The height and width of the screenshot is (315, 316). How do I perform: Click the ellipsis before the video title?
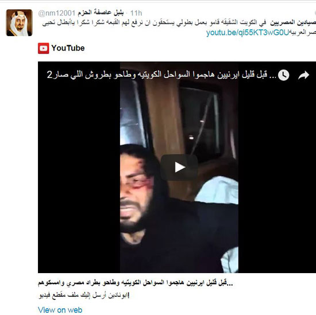(273, 76)
